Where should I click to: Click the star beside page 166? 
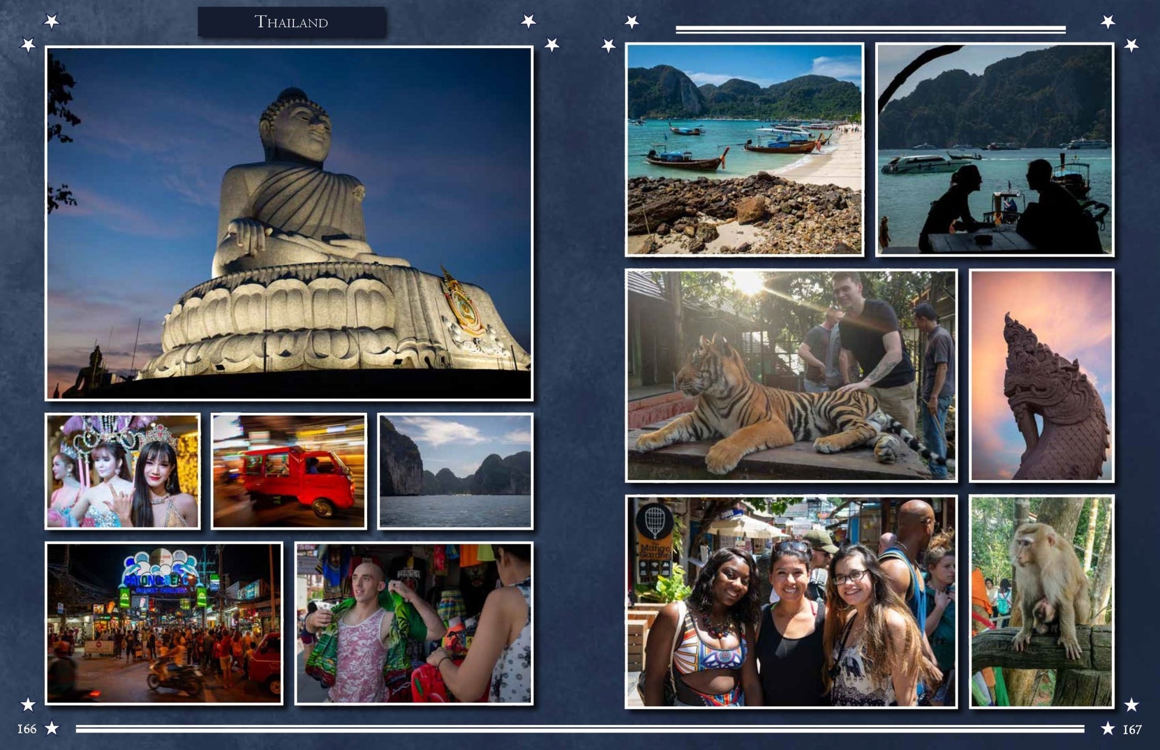pyautogui.click(x=52, y=728)
